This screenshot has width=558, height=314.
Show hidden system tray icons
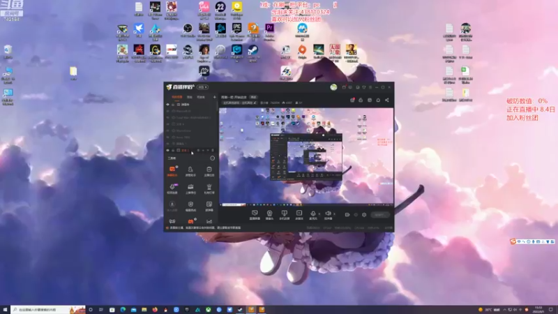point(504,310)
